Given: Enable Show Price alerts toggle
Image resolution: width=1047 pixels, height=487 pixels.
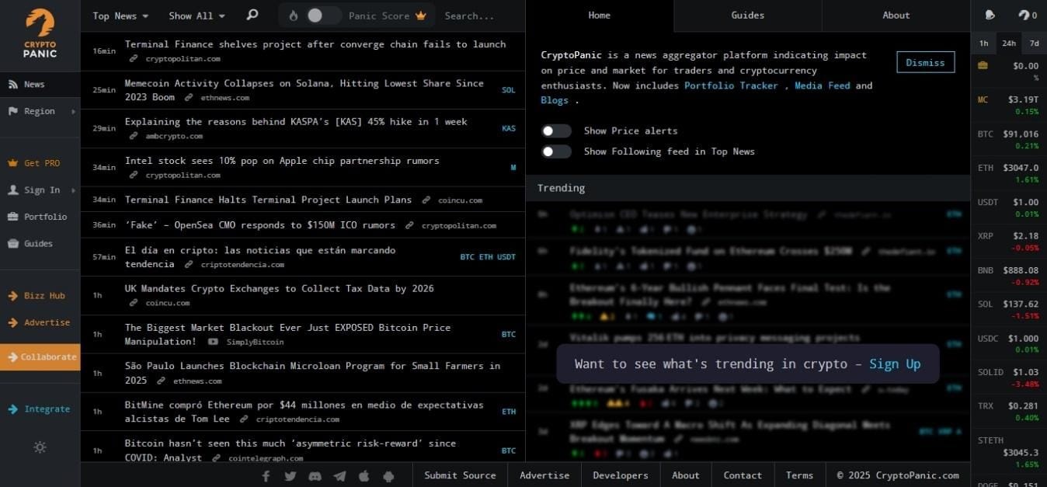Looking at the screenshot, I should 556,130.
